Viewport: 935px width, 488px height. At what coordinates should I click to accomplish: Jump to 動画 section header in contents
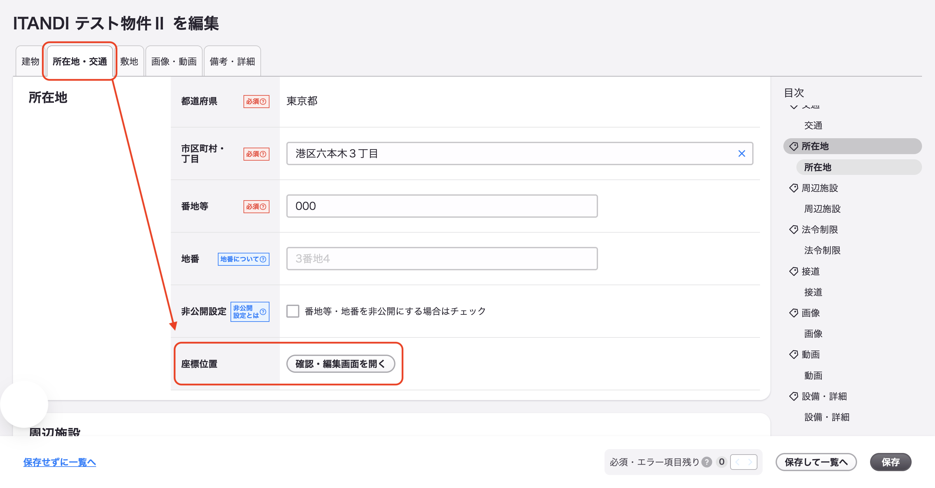[811, 354]
